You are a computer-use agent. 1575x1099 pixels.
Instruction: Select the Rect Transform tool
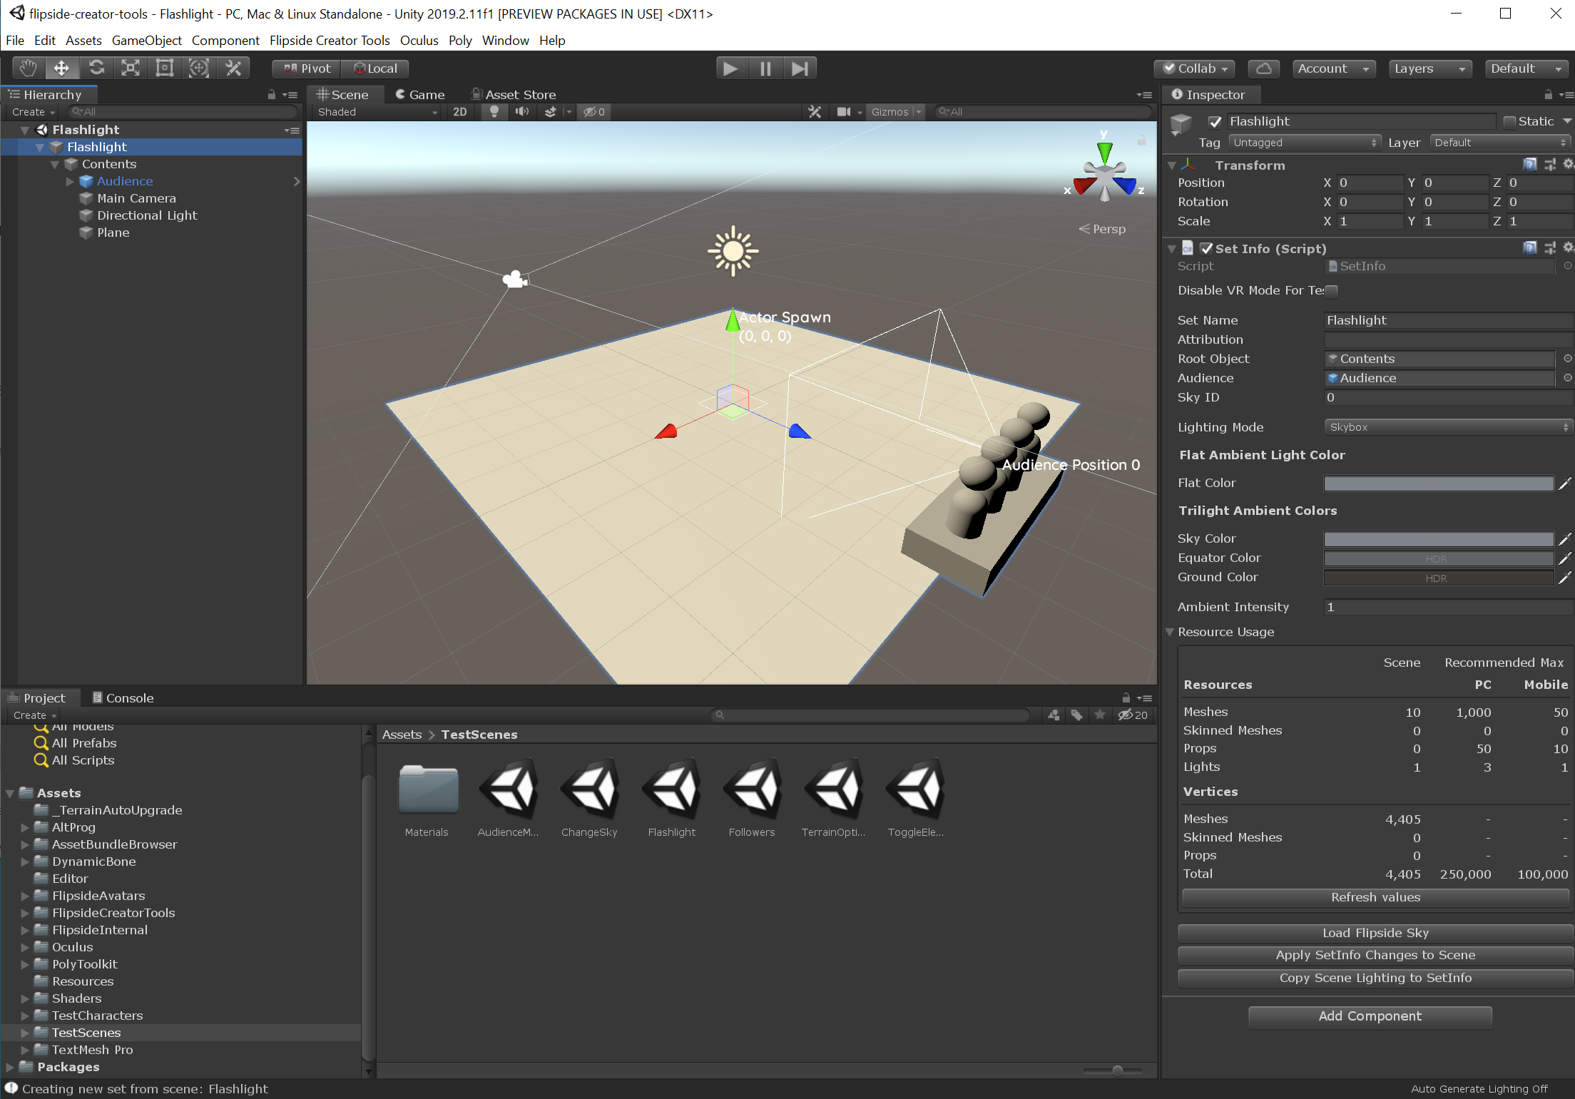pos(165,68)
